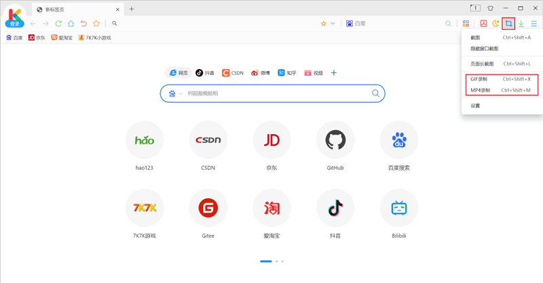The height and width of the screenshot is (283, 543).
Task: Expand the search engine paw dropdown
Action: pyautogui.click(x=176, y=93)
